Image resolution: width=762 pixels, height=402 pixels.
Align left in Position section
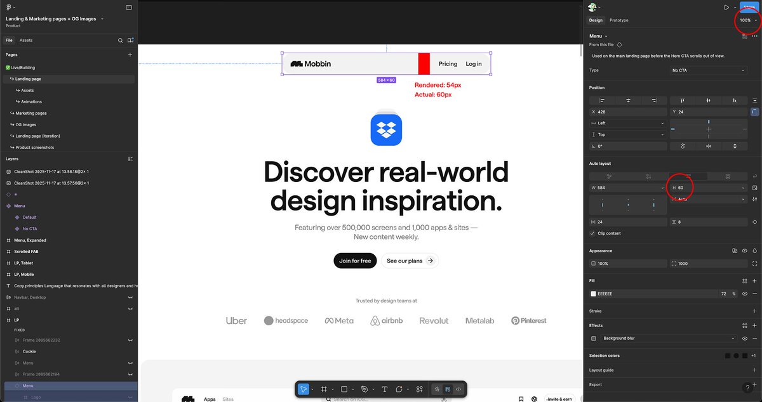[602, 101]
